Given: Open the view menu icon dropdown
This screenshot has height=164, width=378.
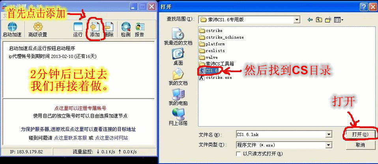Looking at the screenshot, I should [x=339, y=20].
